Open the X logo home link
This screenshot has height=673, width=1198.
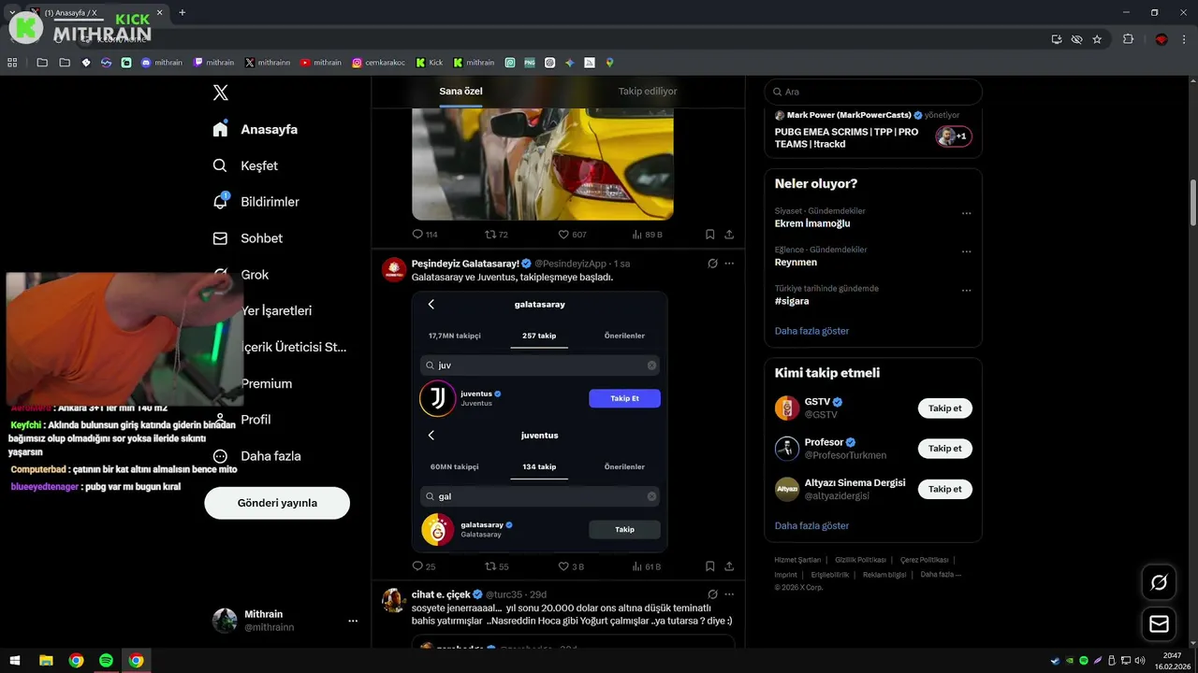[x=220, y=93]
